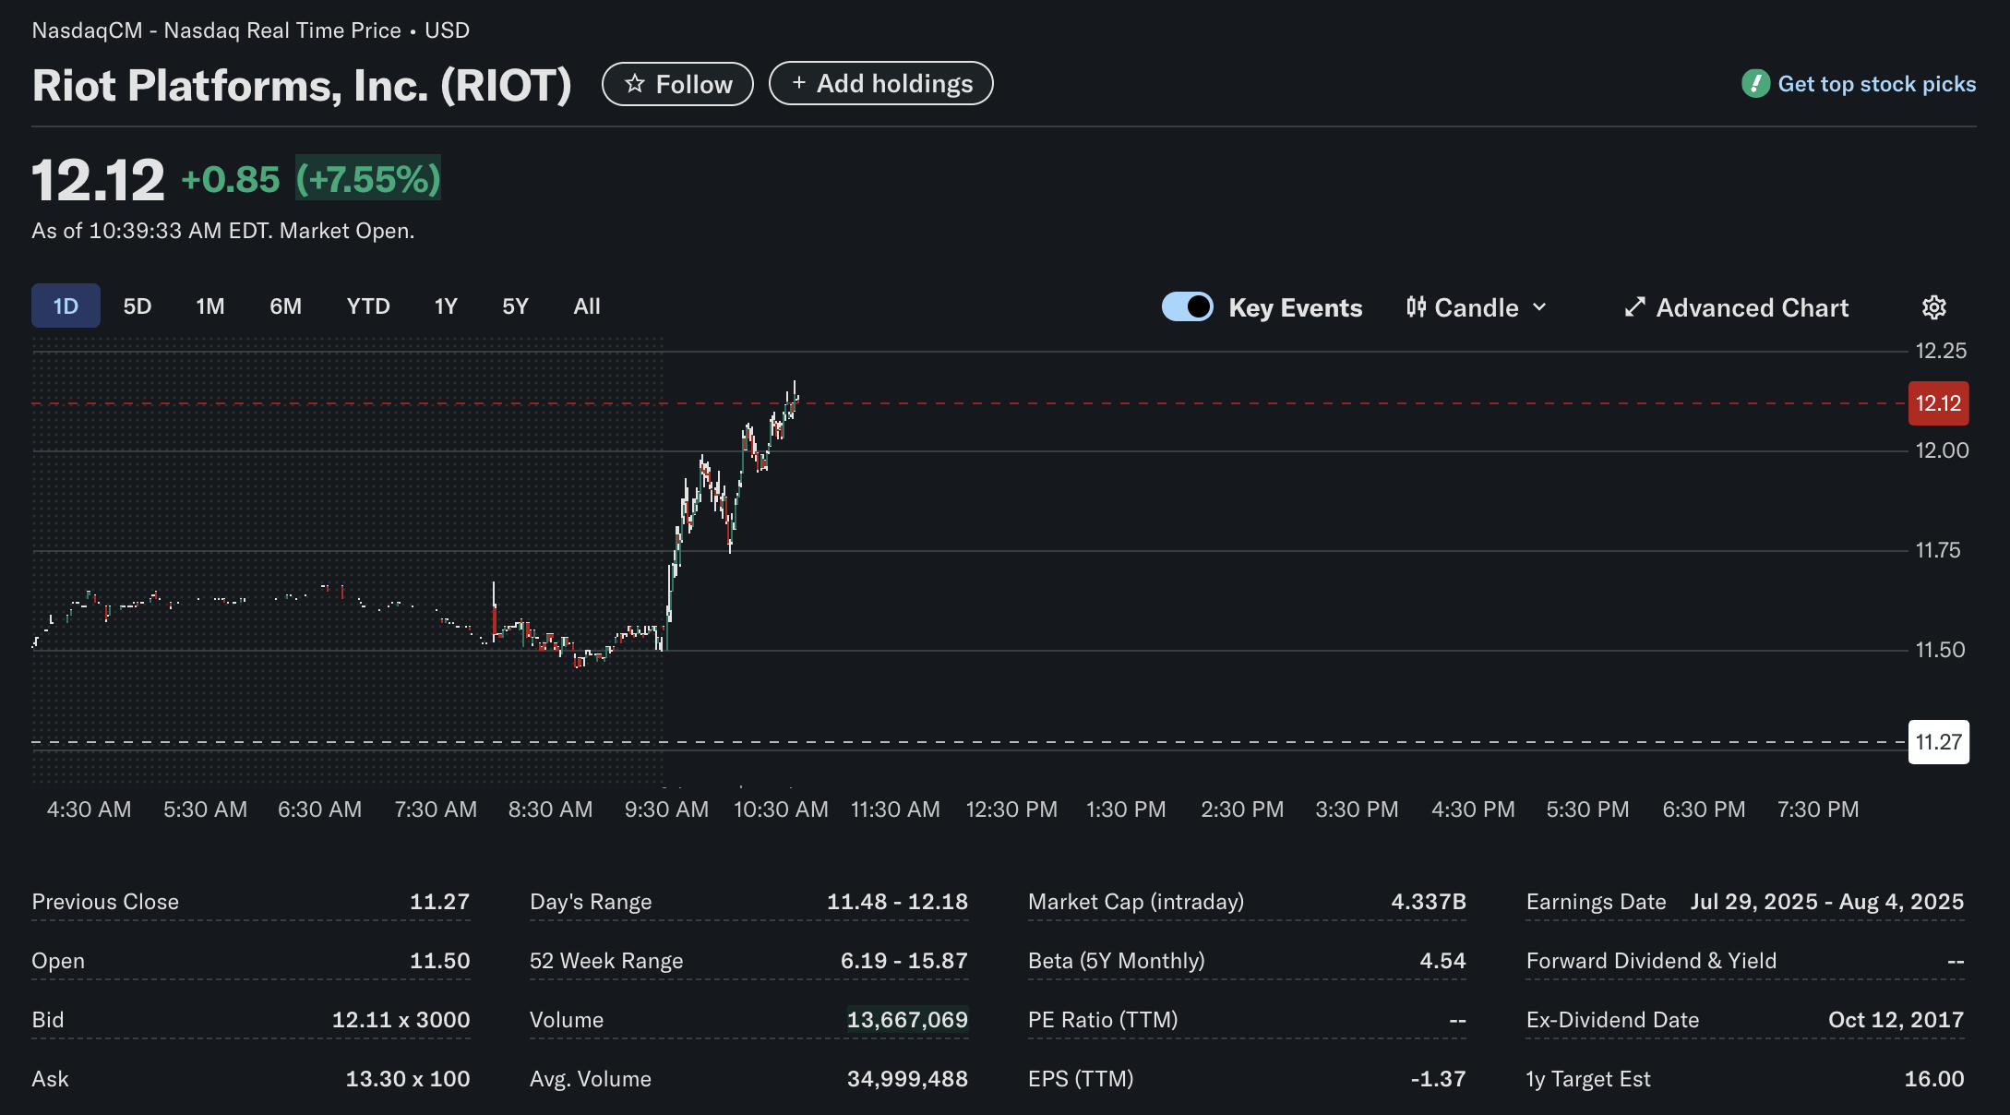Click the 16.00 target estimate value

pos(1934,1079)
